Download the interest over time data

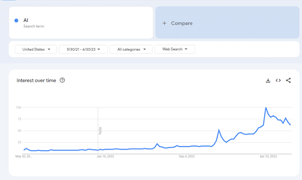268,81
